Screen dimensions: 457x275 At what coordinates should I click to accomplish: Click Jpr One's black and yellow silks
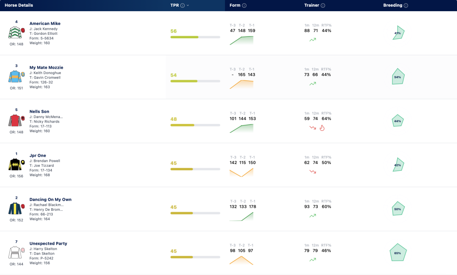coord(15,164)
